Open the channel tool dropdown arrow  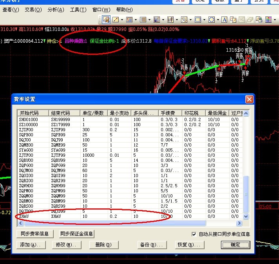[x=177, y=20]
